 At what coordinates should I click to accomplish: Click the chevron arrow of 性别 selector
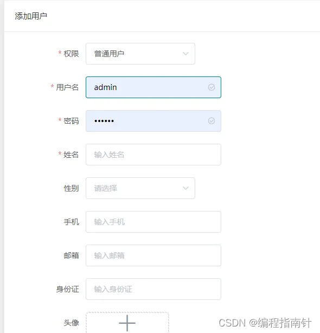(x=186, y=188)
